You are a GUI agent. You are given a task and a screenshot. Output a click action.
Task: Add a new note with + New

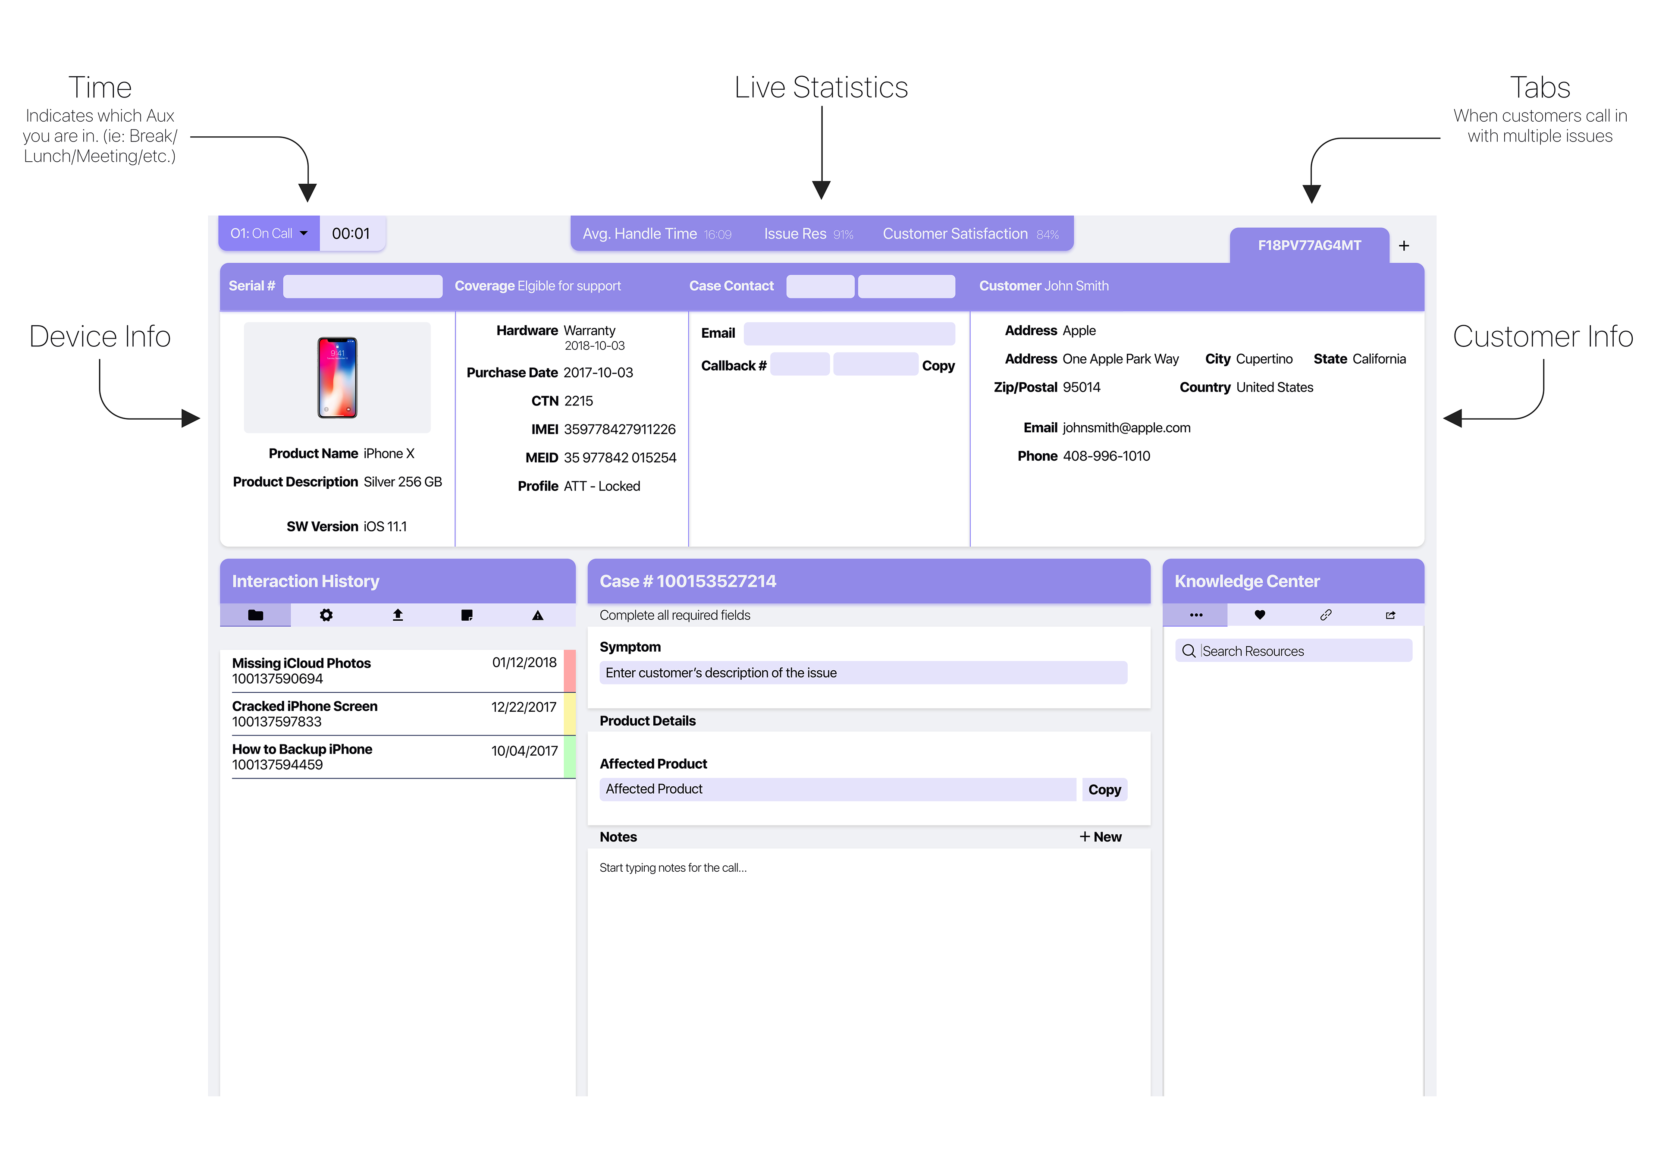click(1100, 837)
